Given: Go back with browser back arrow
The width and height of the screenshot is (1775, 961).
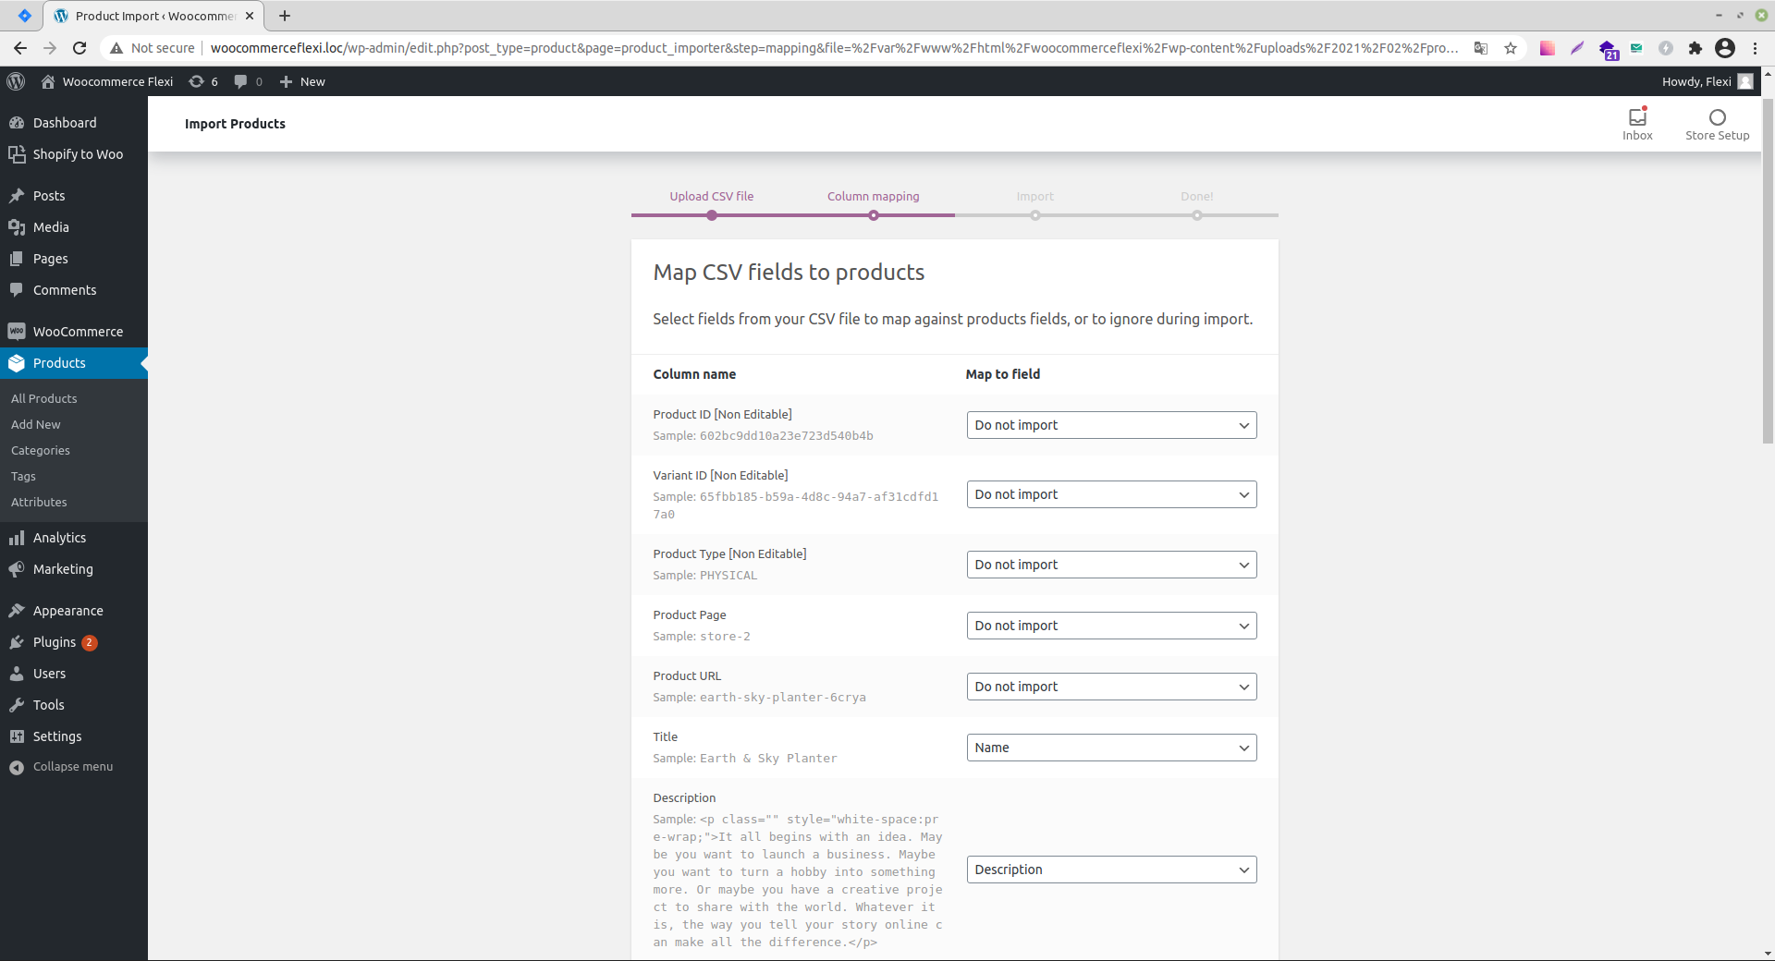Looking at the screenshot, I should pyautogui.click(x=20, y=48).
